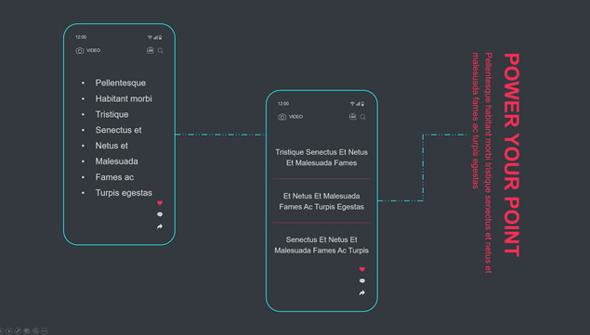The image size is (590, 335).
Task: Click the 'POWER YOUR POINT' title
Action: coord(512,155)
